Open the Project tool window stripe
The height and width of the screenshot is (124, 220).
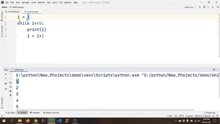coord(2,16)
